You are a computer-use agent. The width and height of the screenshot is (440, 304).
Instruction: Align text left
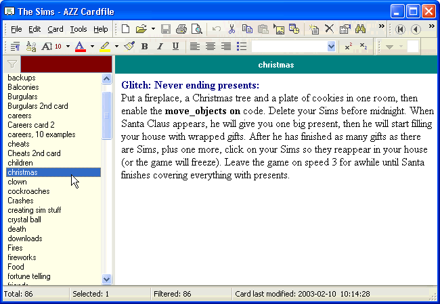(x=195, y=47)
